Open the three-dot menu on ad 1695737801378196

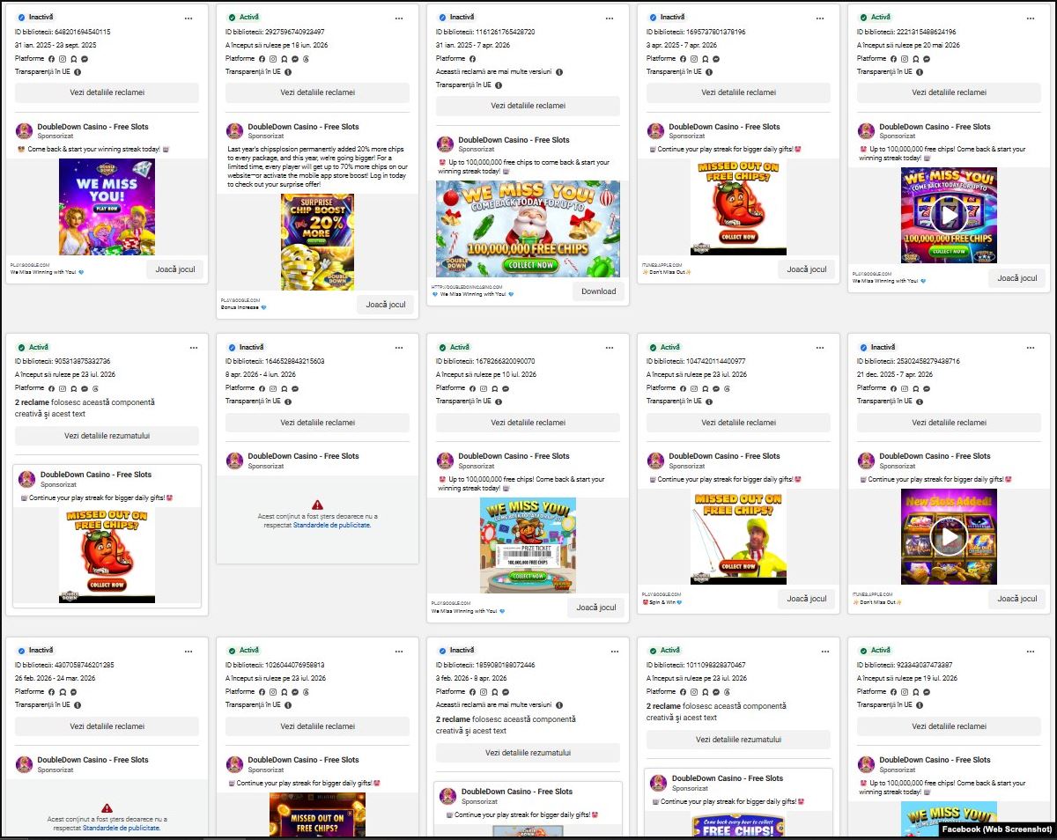[x=820, y=18]
